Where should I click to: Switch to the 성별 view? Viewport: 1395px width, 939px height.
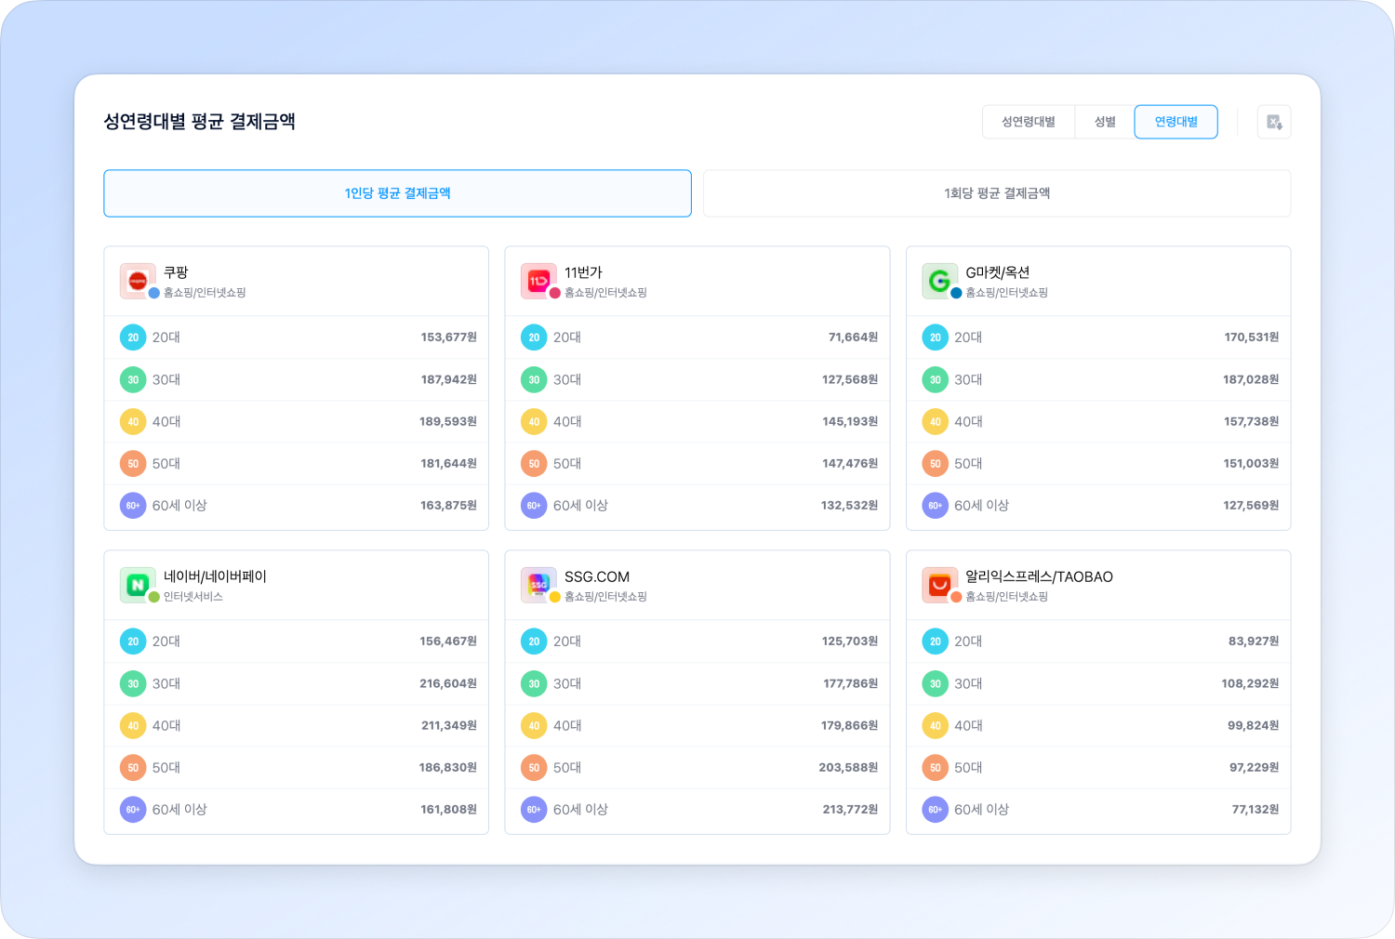click(x=1105, y=122)
